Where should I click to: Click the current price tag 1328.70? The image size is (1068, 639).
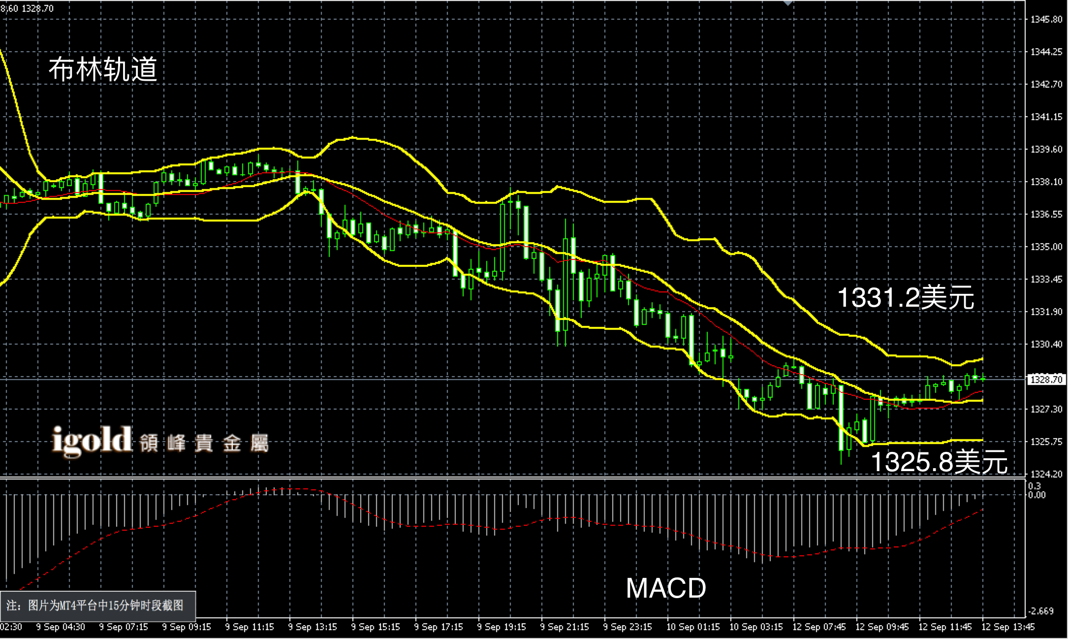coord(1047,380)
